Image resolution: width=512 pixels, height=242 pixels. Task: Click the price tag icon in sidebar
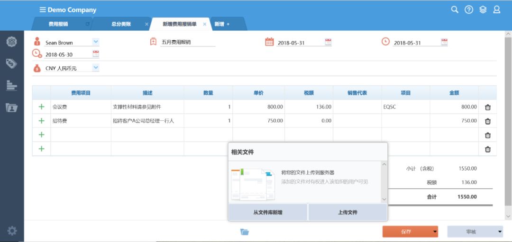[x=12, y=63]
